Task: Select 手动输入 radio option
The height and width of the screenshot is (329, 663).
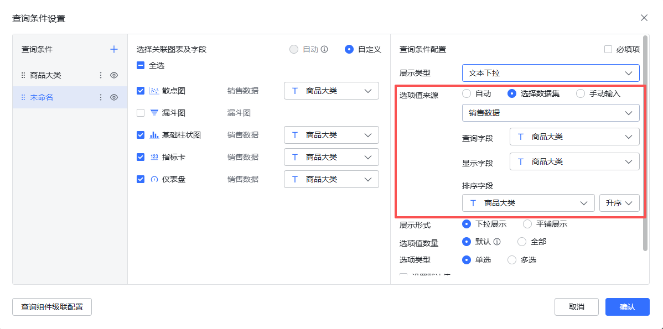Action: point(580,93)
